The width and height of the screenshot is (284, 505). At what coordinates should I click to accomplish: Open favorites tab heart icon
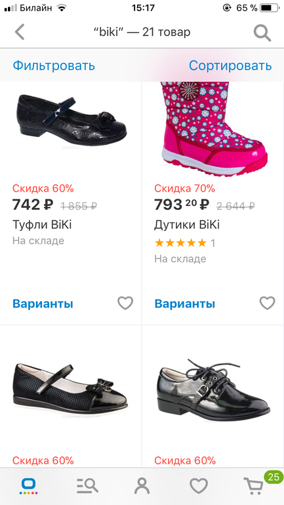[198, 486]
